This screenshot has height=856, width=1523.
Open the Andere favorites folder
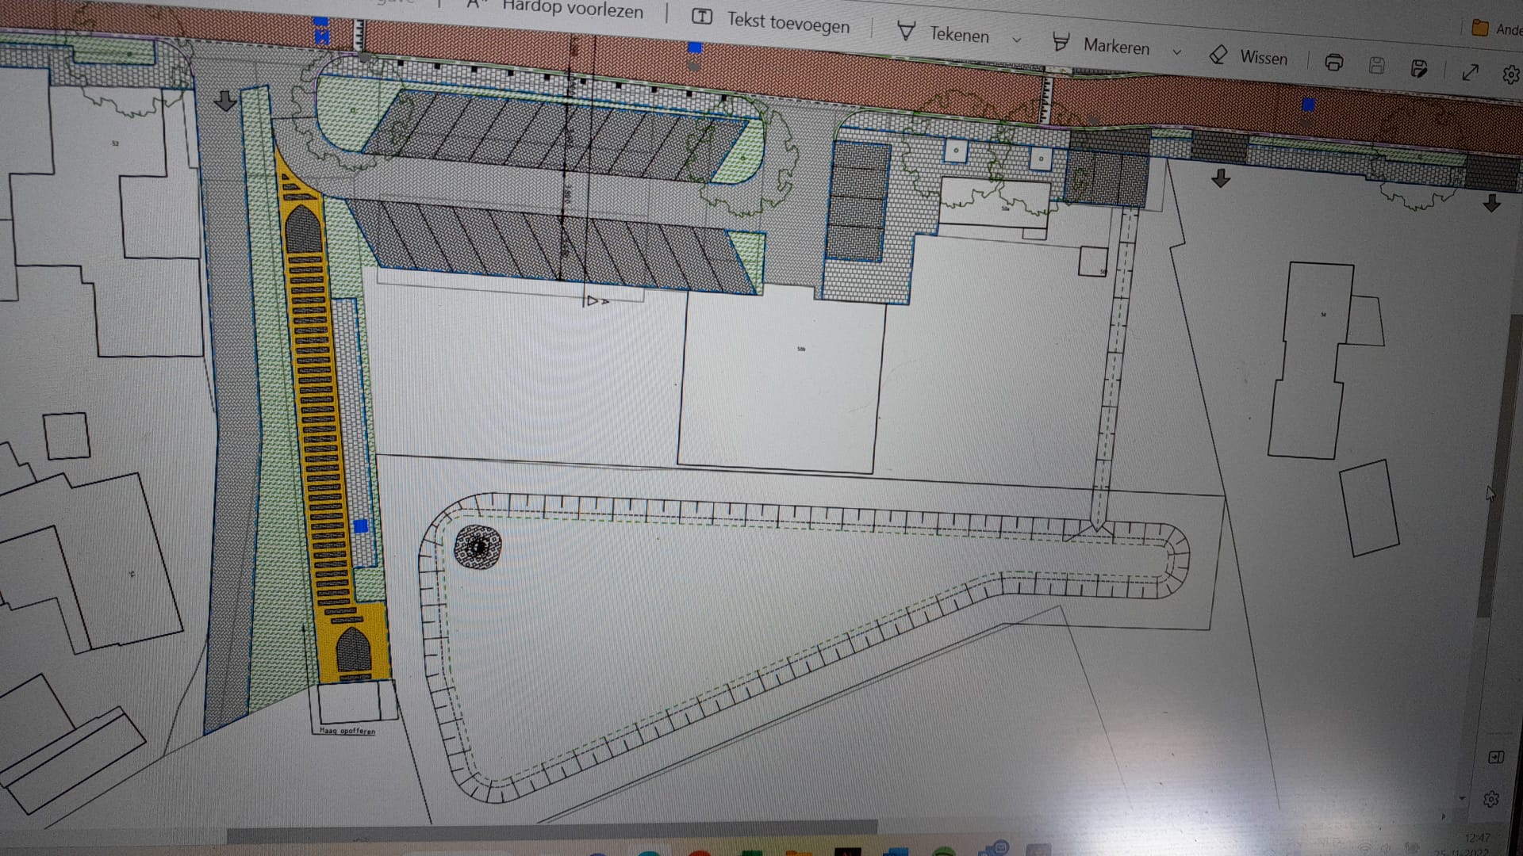pos(1480,28)
